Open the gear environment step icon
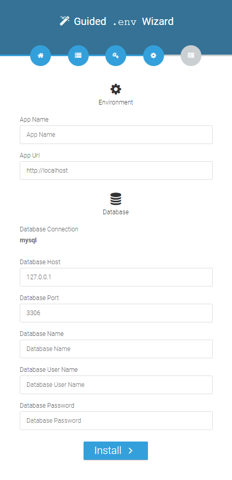This screenshot has width=232, height=480. (154, 56)
